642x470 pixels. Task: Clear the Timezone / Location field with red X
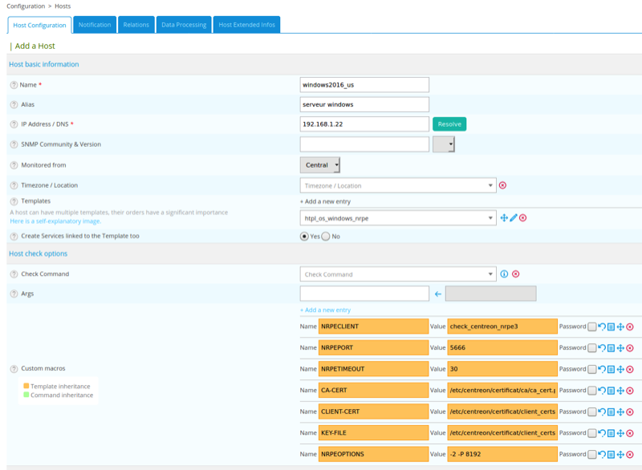pos(502,185)
